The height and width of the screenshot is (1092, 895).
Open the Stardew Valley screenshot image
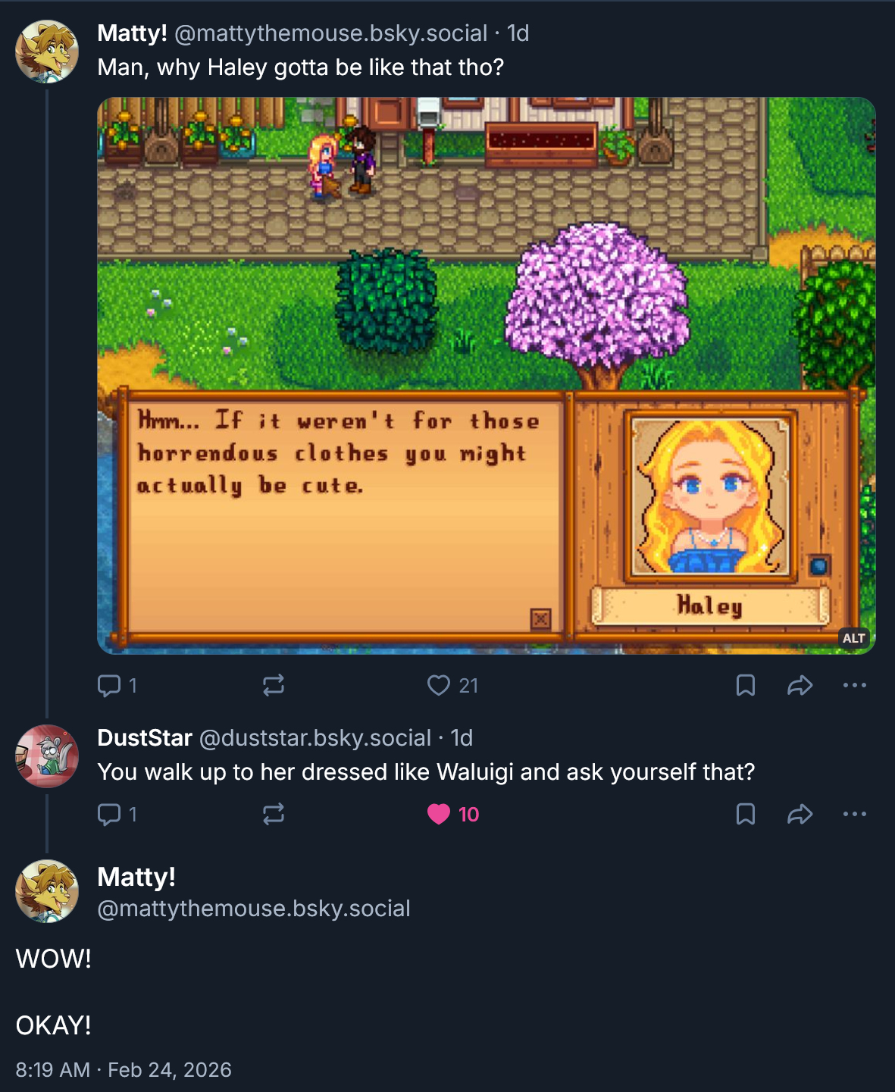tap(485, 303)
